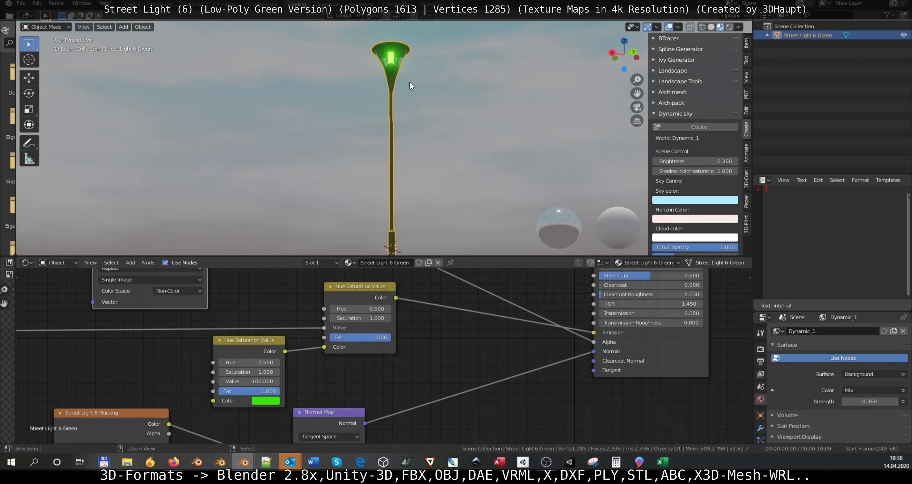Select the Scale tool
Viewport: 912px width, 484px height.
[29, 109]
